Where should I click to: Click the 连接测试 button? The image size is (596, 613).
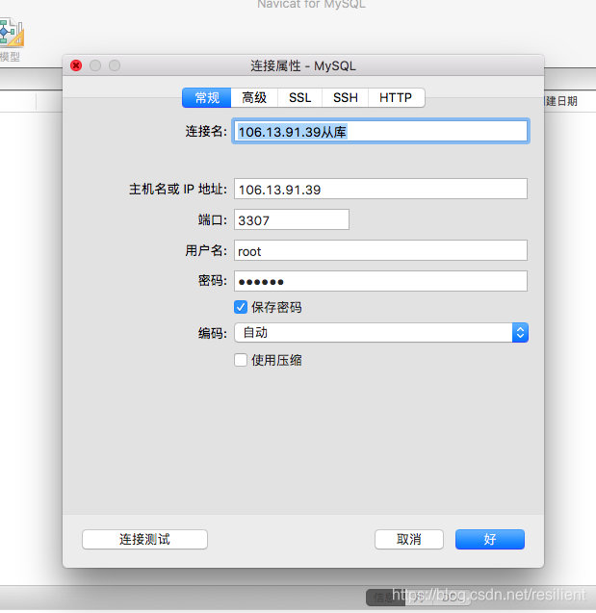[144, 540]
